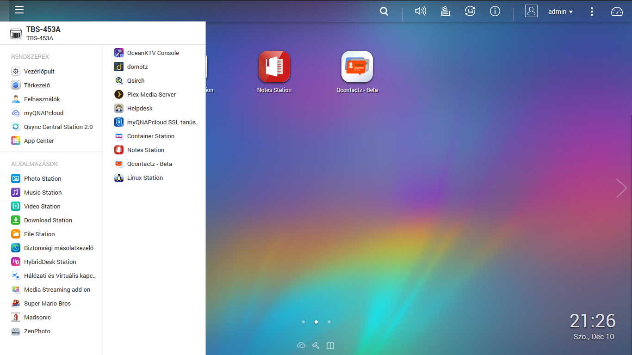Switch to the first desktop page dot

coord(303,322)
